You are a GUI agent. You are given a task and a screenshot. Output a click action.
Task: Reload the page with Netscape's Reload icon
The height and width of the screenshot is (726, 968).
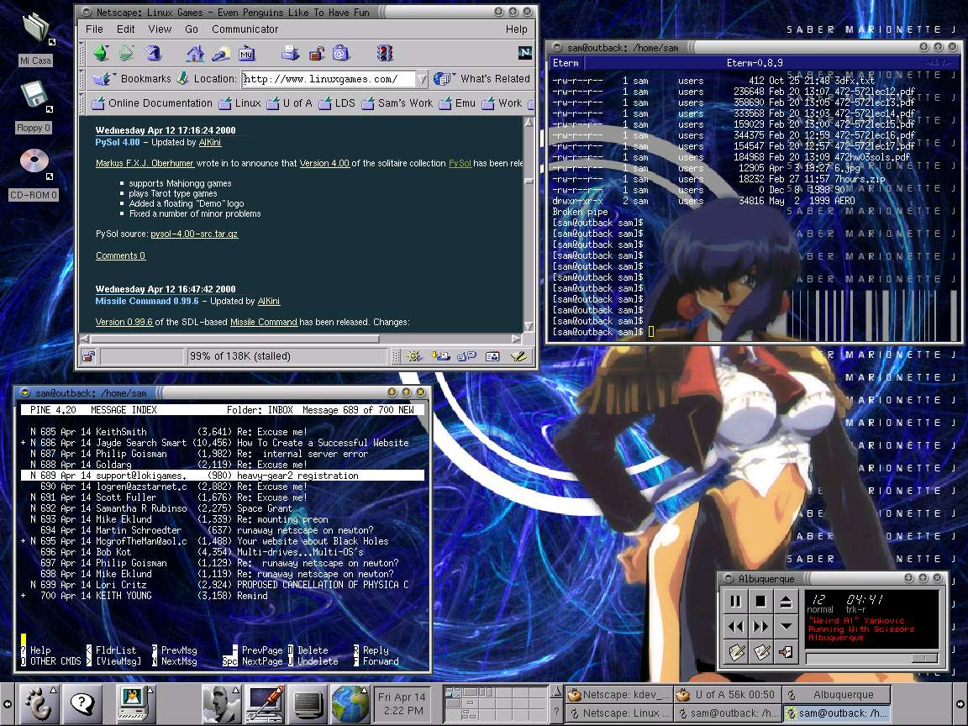153,54
